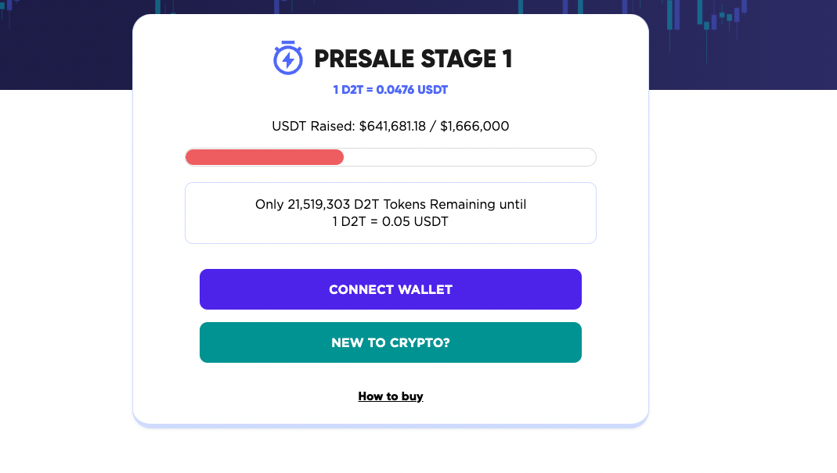
Task: Open the tokens remaining info box
Action: (391, 213)
